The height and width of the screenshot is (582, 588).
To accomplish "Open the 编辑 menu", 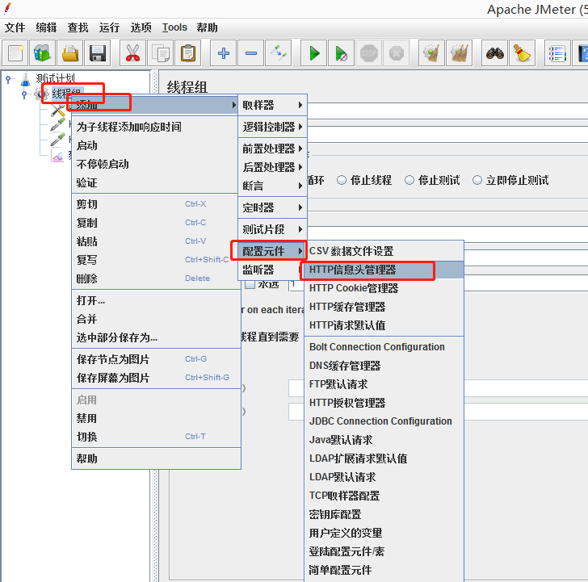I will [47, 27].
